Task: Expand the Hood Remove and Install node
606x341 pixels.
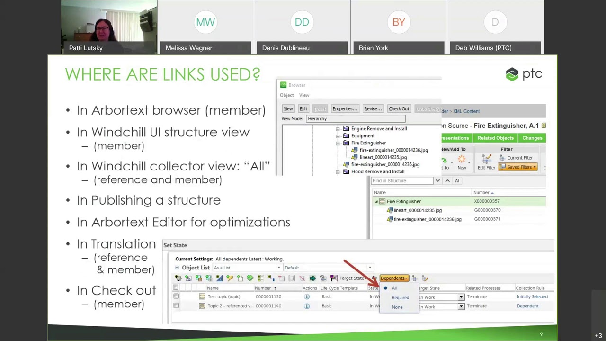Action: click(x=338, y=172)
